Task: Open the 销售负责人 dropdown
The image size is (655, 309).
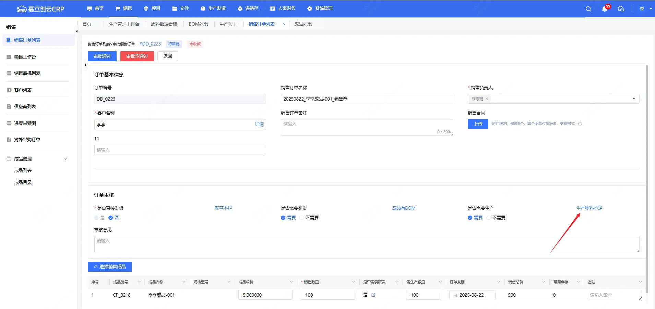Action: pos(633,99)
